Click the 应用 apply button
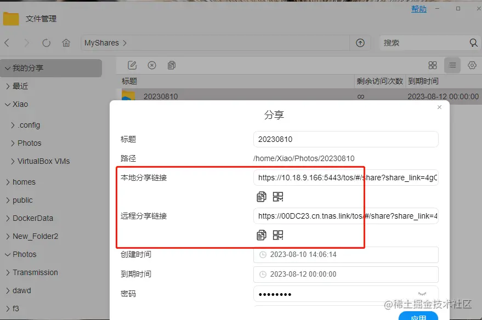The image size is (482, 320). (x=418, y=316)
